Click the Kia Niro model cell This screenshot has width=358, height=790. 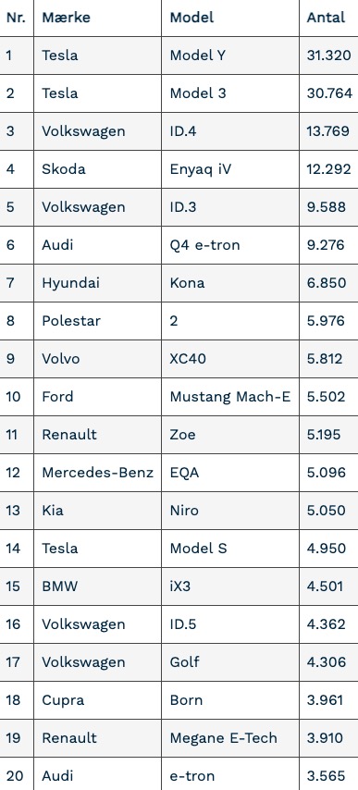pos(230,511)
